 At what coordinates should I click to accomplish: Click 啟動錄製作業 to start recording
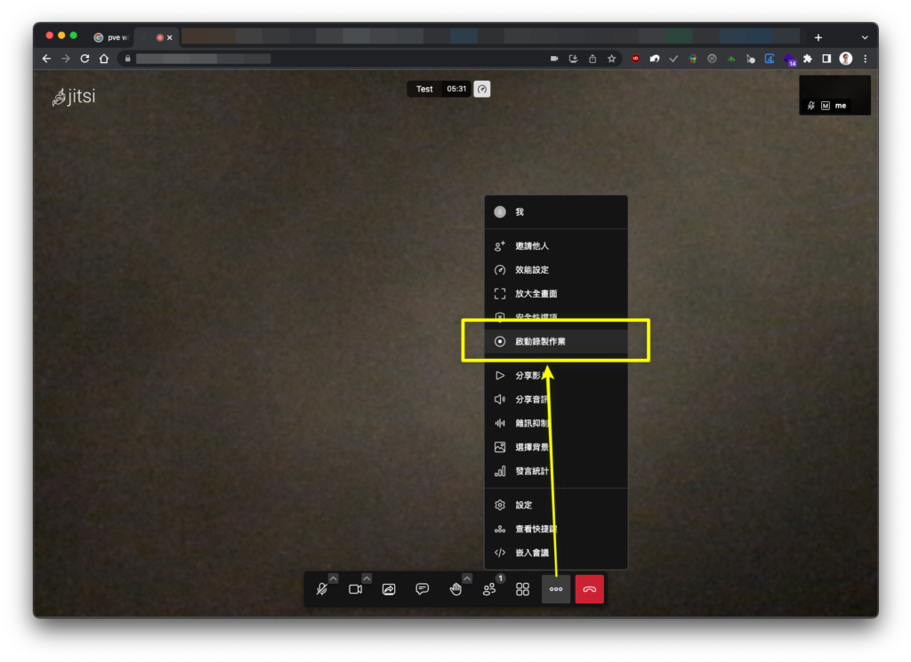click(x=556, y=341)
